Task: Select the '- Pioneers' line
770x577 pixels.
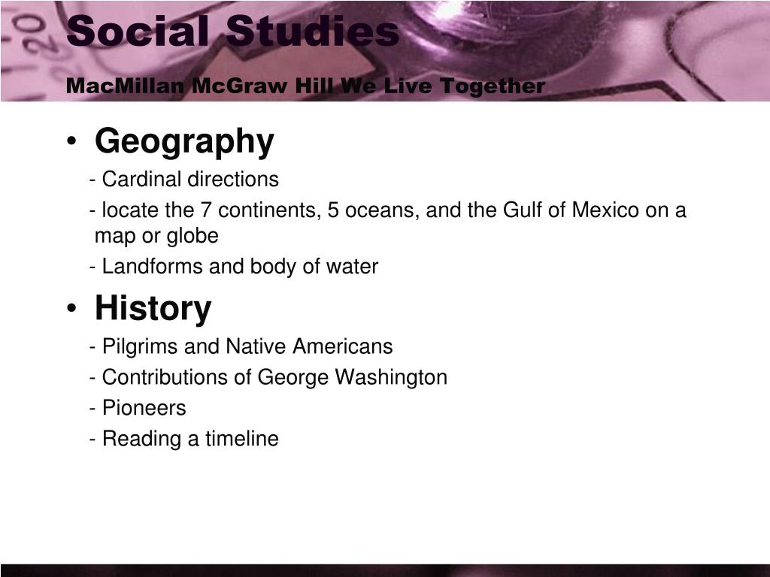Action: [138, 408]
